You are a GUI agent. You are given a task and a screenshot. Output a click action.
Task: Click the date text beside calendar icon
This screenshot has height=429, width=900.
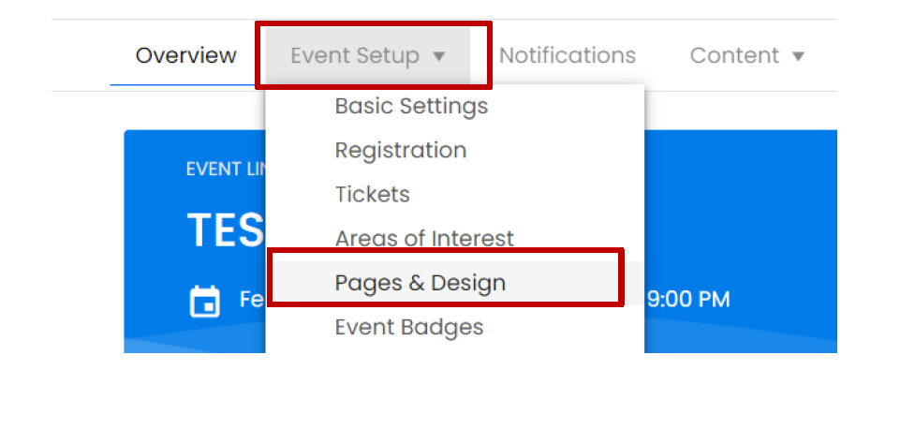(253, 301)
